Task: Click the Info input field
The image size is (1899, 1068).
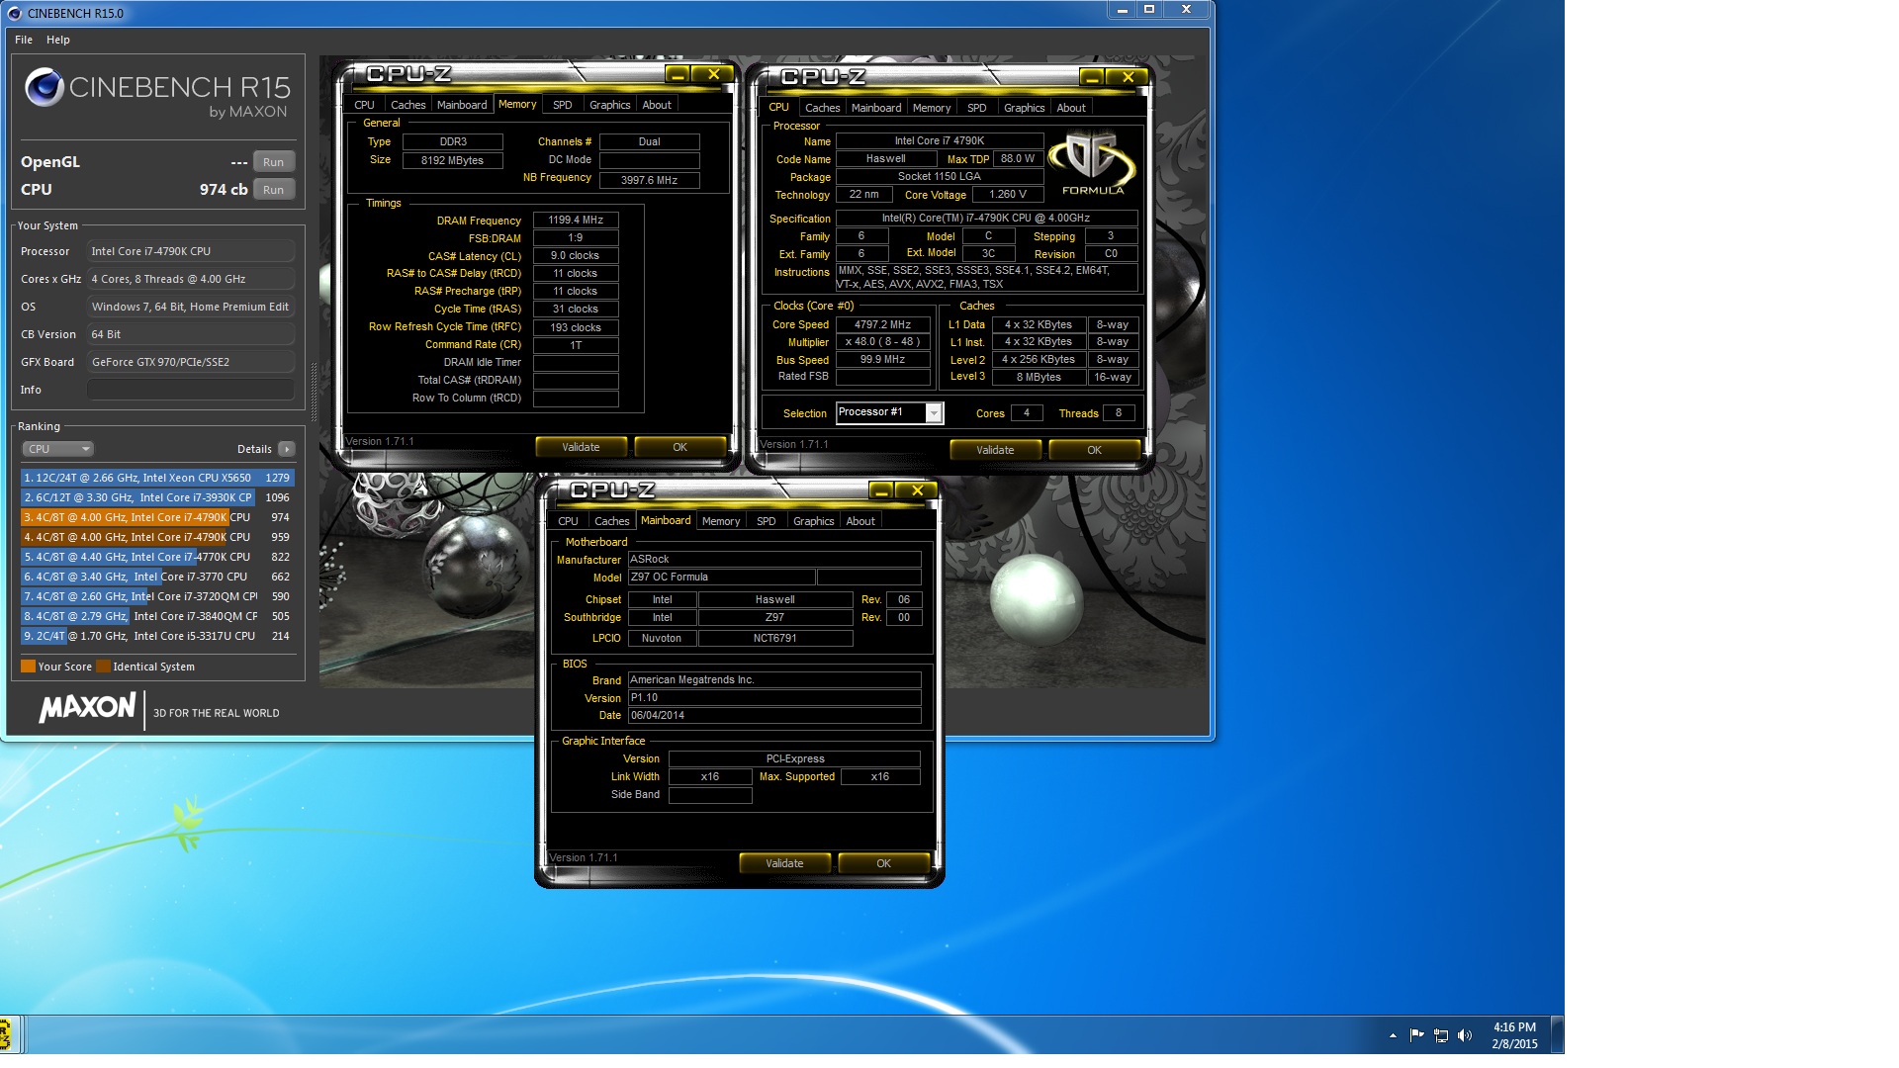Action: [x=191, y=390]
